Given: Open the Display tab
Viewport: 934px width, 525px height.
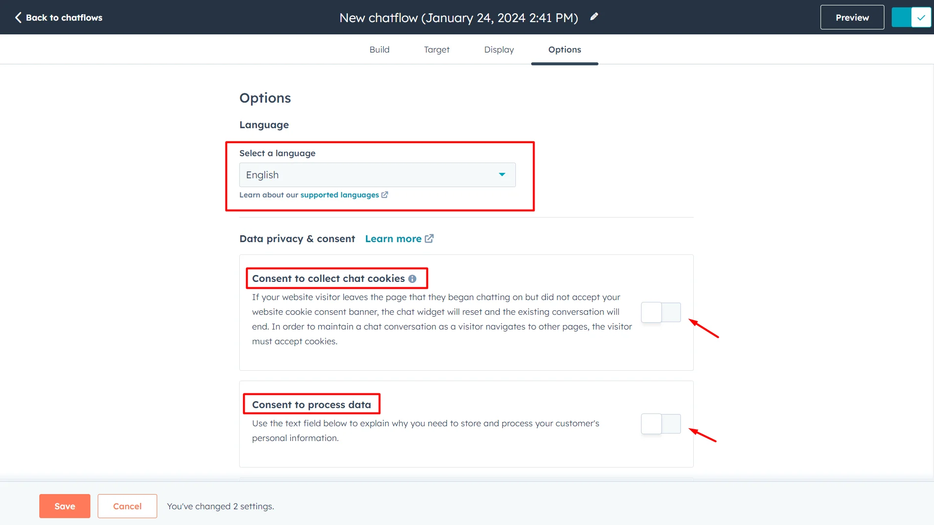Looking at the screenshot, I should click(499, 50).
